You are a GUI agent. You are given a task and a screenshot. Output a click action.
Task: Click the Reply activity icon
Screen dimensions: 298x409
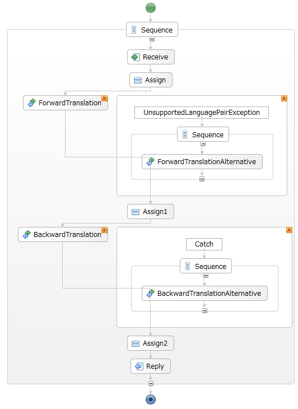[139, 366]
